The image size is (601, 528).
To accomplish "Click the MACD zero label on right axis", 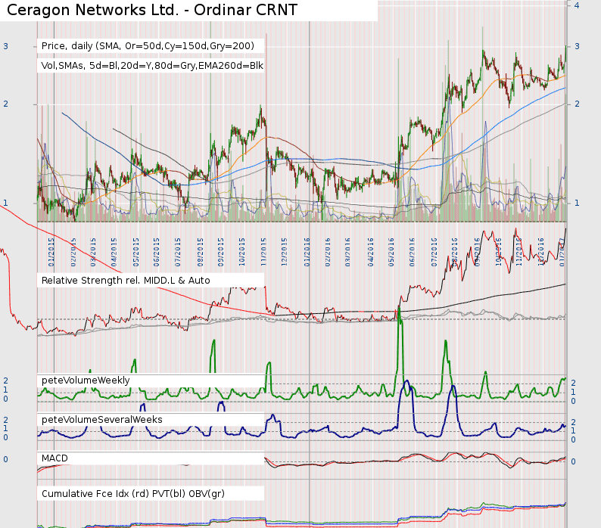I will [x=574, y=461].
